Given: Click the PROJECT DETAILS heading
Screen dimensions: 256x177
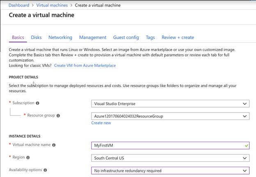Looking at the screenshot, I should tap(23, 77).
